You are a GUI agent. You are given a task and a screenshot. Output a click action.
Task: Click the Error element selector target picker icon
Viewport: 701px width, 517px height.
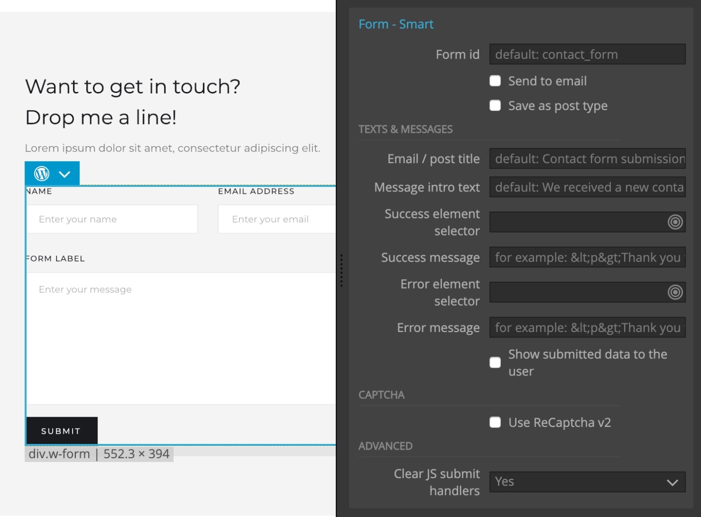click(675, 292)
